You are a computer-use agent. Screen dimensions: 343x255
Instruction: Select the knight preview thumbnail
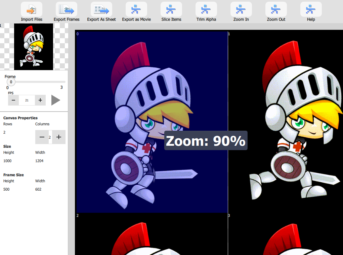pyautogui.click(x=34, y=47)
